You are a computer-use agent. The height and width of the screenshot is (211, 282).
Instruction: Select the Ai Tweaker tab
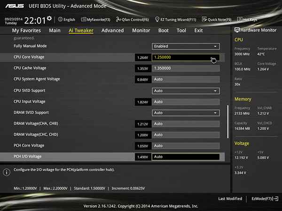[x=81, y=30]
